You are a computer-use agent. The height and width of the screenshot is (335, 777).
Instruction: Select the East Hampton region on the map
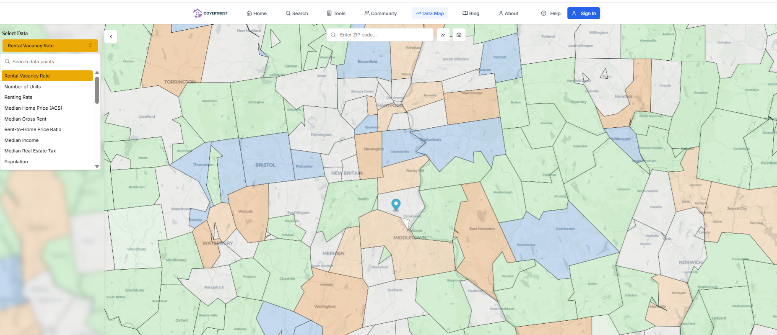[482, 229]
